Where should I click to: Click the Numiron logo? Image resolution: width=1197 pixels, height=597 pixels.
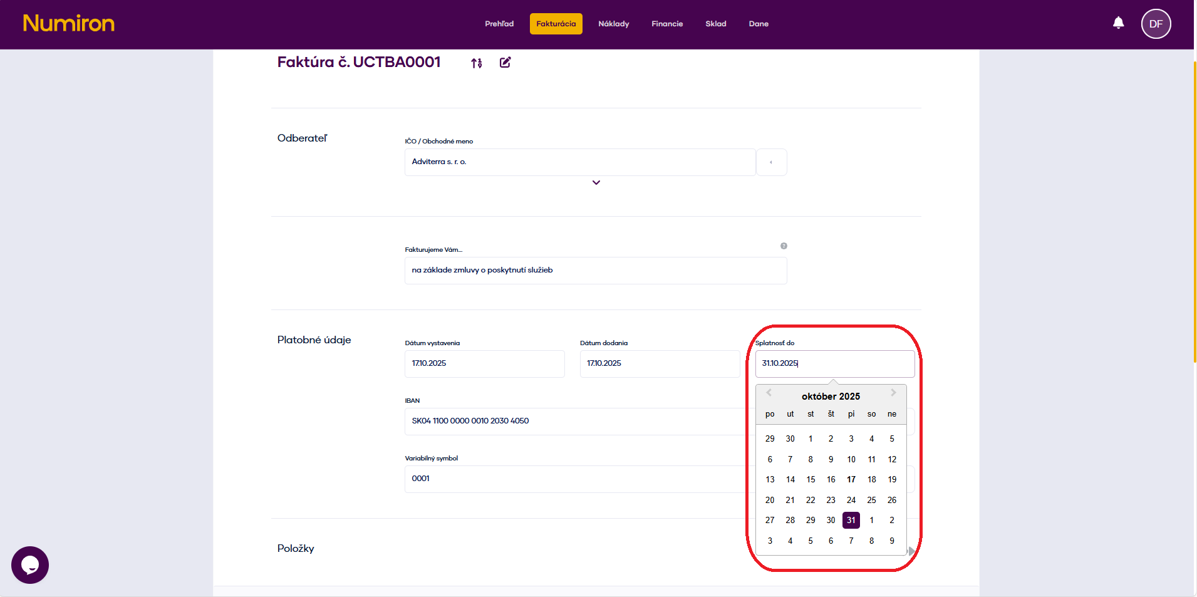point(69,24)
